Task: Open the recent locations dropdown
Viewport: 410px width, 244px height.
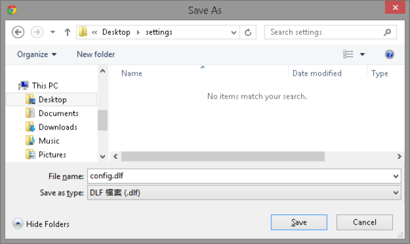Action: point(53,32)
